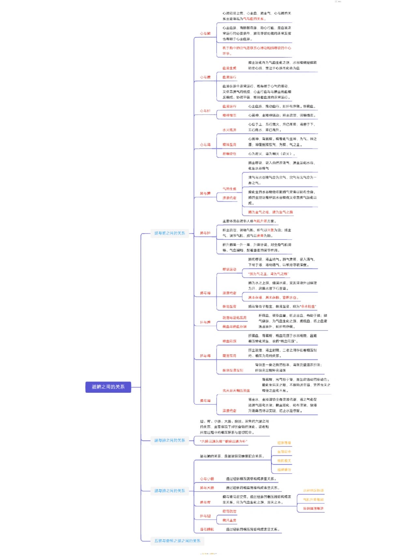Select 血液运行 under 心与肝

[x=229, y=107]
